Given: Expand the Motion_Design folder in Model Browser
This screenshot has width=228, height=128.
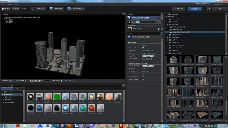Looking at the screenshot, I should [x=168, y=37].
